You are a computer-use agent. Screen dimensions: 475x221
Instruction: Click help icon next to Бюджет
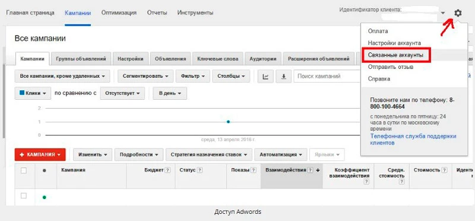tap(167, 171)
